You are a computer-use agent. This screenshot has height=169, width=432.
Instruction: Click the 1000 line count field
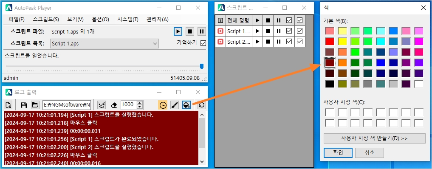pos(129,105)
